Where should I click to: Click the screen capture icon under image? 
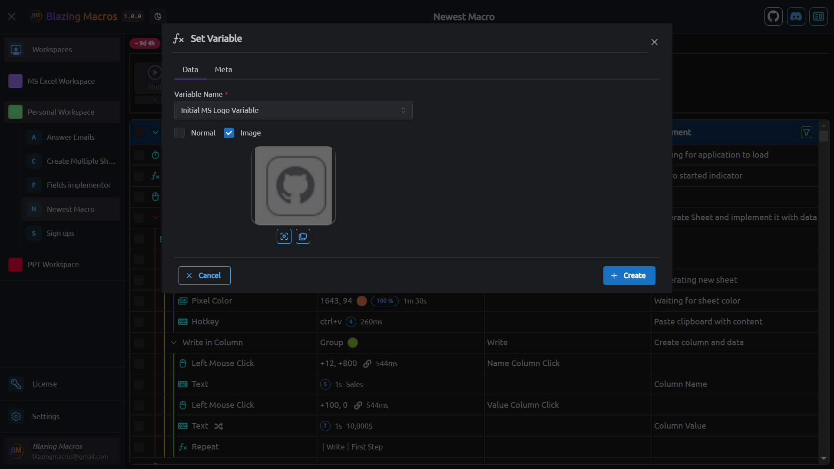click(x=284, y=236)
